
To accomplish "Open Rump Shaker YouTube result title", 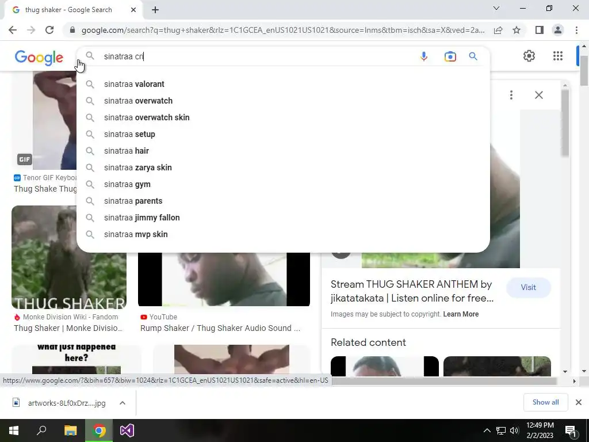I will [x=220, y=328].
